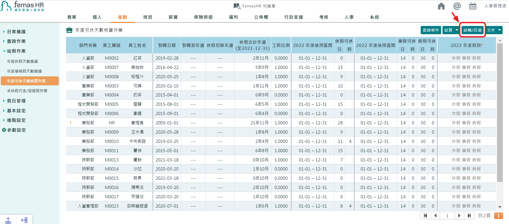Jump to the last page arrow
Image resolution: width=509 pixels, height=224 pixels.
point(469,216)
